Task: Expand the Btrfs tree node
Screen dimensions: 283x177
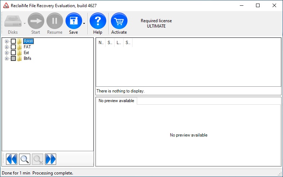Action: pos(7,58)
